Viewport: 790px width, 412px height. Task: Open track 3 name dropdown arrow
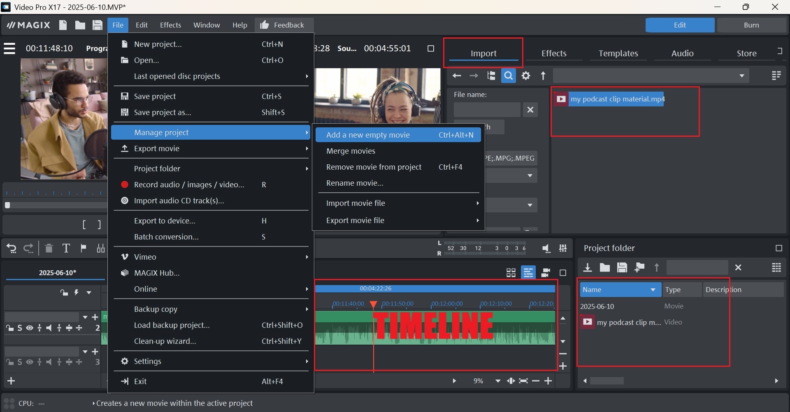[85, 352]
